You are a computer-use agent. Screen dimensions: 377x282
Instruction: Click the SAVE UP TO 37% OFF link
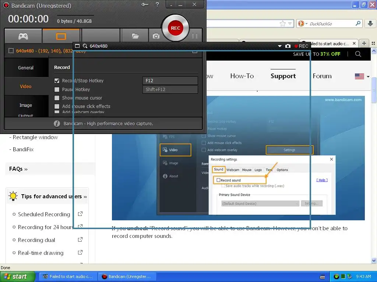coord(317,54)
